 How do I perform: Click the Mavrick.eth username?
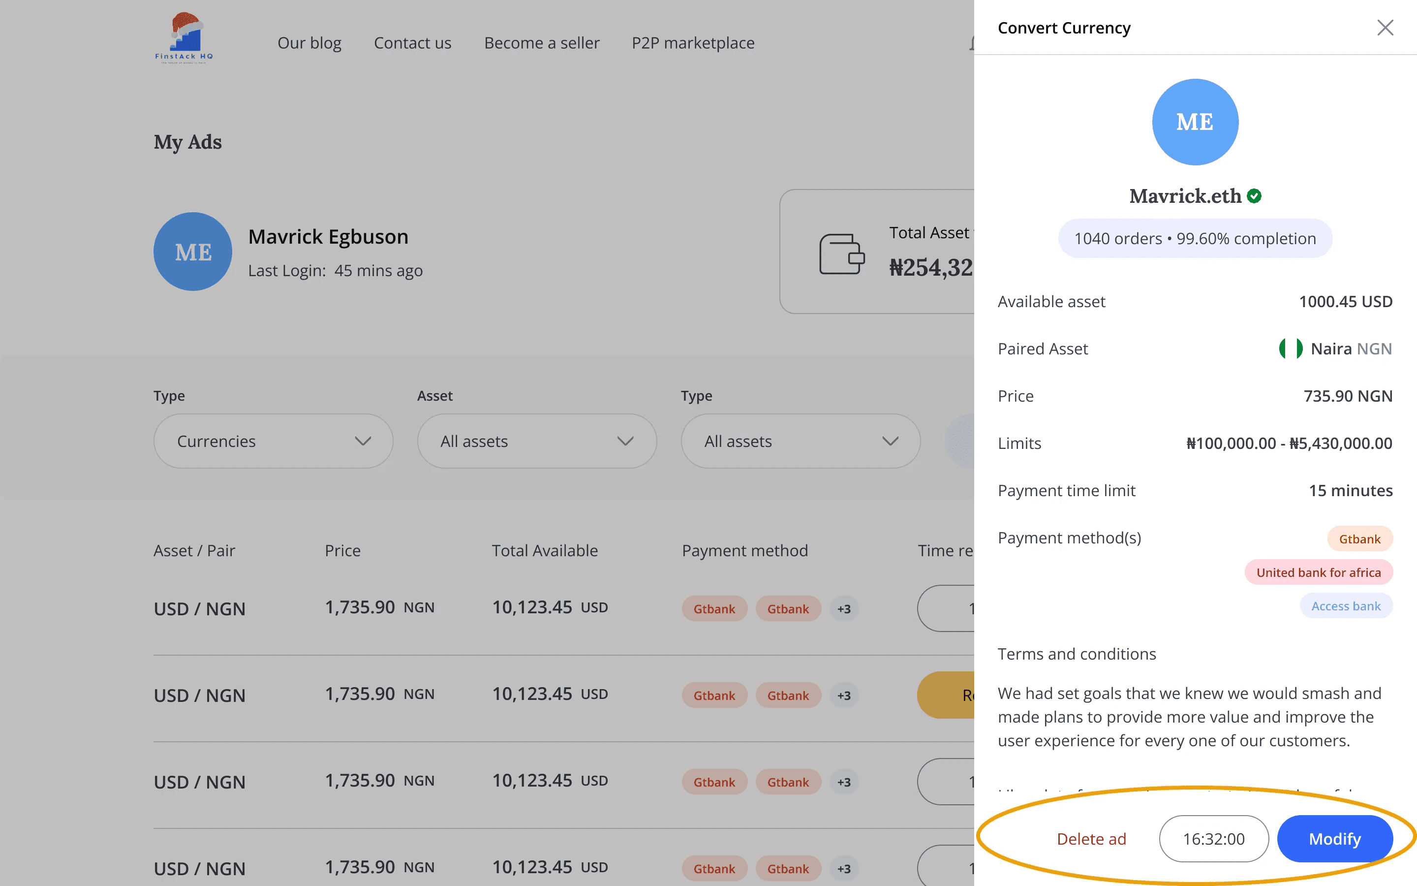click(1185, 196)
